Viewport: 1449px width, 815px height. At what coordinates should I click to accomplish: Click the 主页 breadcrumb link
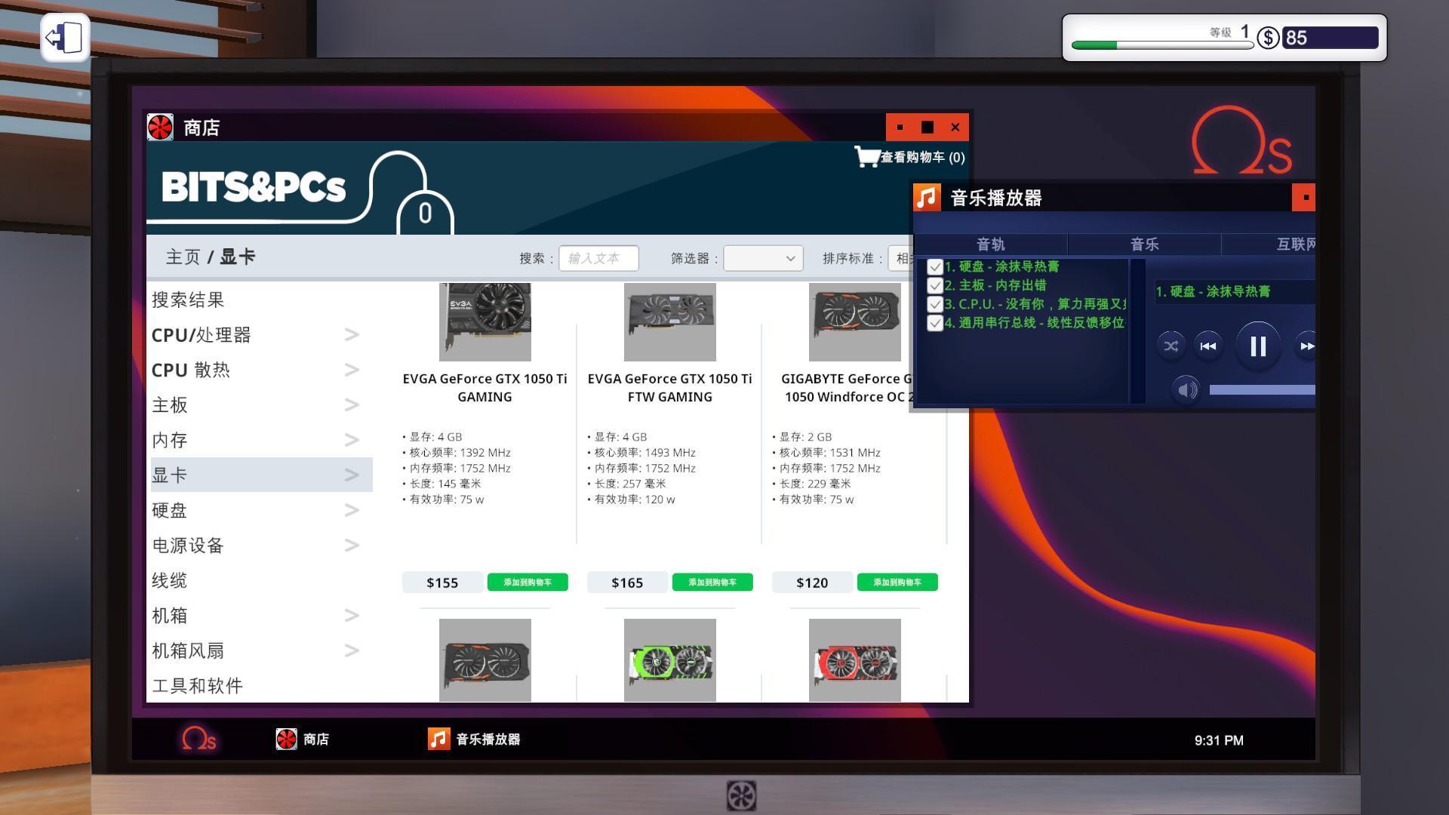click(183, 257)
